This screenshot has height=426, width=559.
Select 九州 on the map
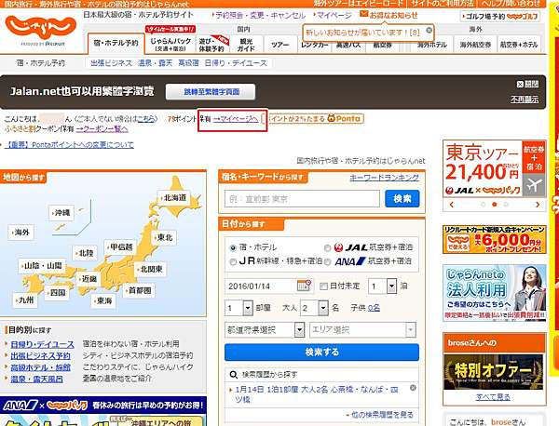tap(24, 300)
